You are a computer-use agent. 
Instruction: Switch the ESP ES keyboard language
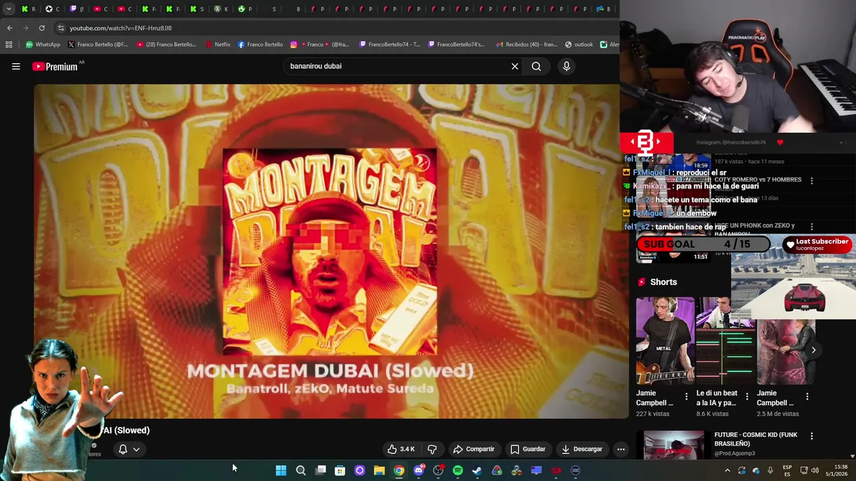(x=787, y=470)
